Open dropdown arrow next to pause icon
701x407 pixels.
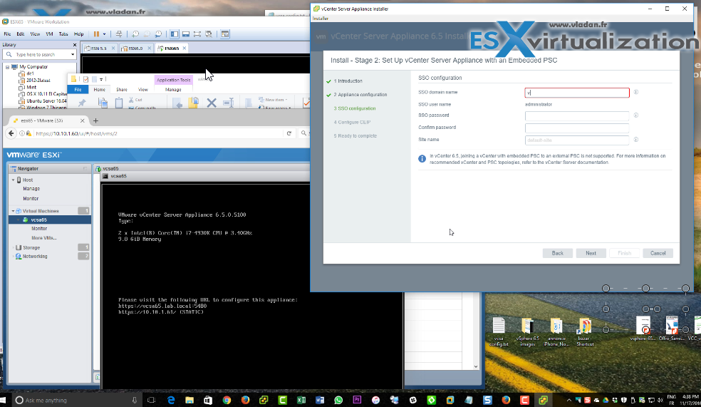tap(104, 34)
